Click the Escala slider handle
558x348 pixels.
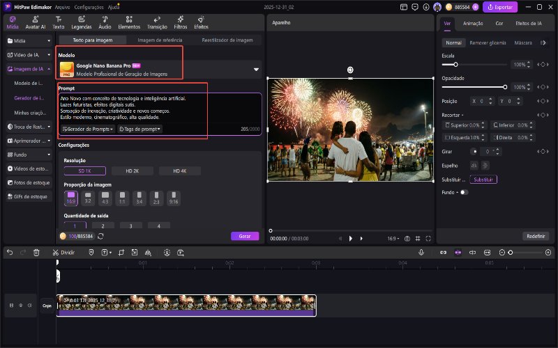pyautogui.click(x=455, y=65)
